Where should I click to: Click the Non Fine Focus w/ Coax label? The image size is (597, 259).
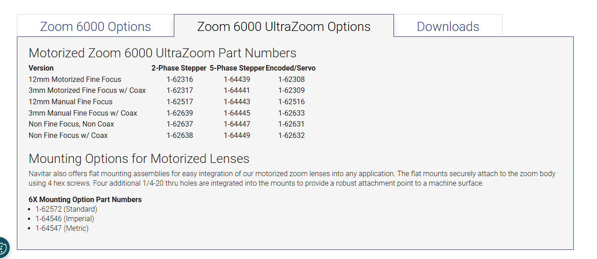coord(68,135)
